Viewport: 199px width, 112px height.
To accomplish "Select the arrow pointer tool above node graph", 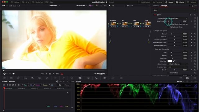I will pos(110,6).
